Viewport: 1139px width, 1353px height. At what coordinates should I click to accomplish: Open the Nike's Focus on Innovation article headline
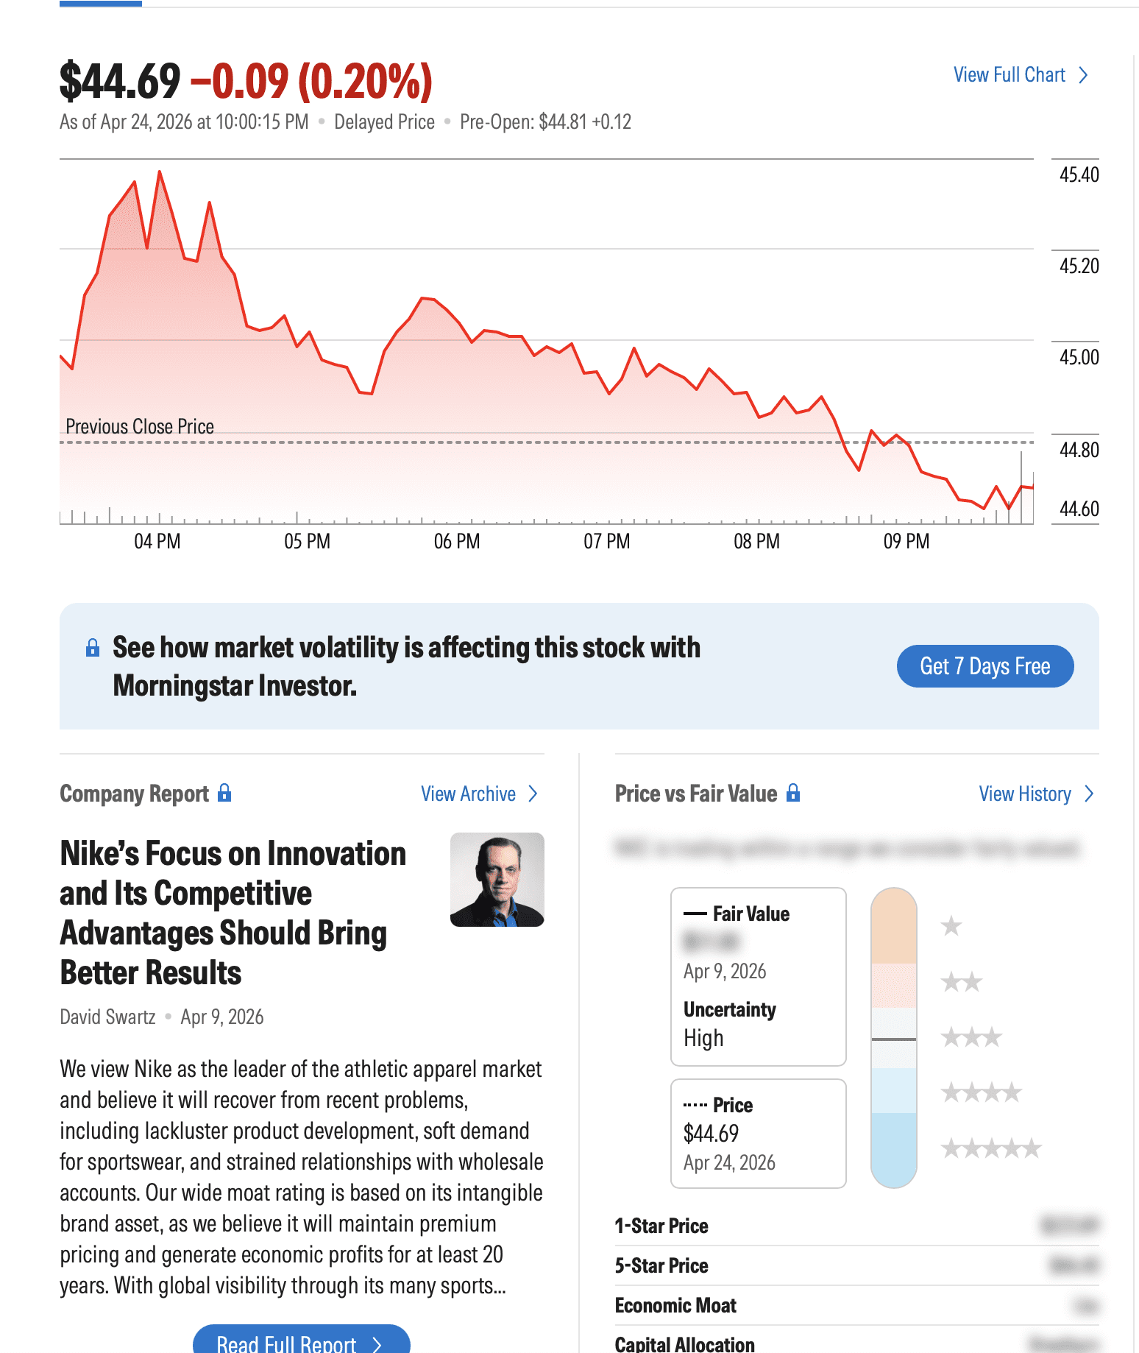pos(233,913)
